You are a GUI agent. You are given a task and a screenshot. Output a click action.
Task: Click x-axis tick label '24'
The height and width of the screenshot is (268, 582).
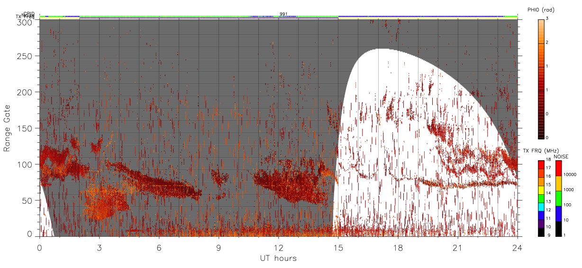[x=517, y=248]
